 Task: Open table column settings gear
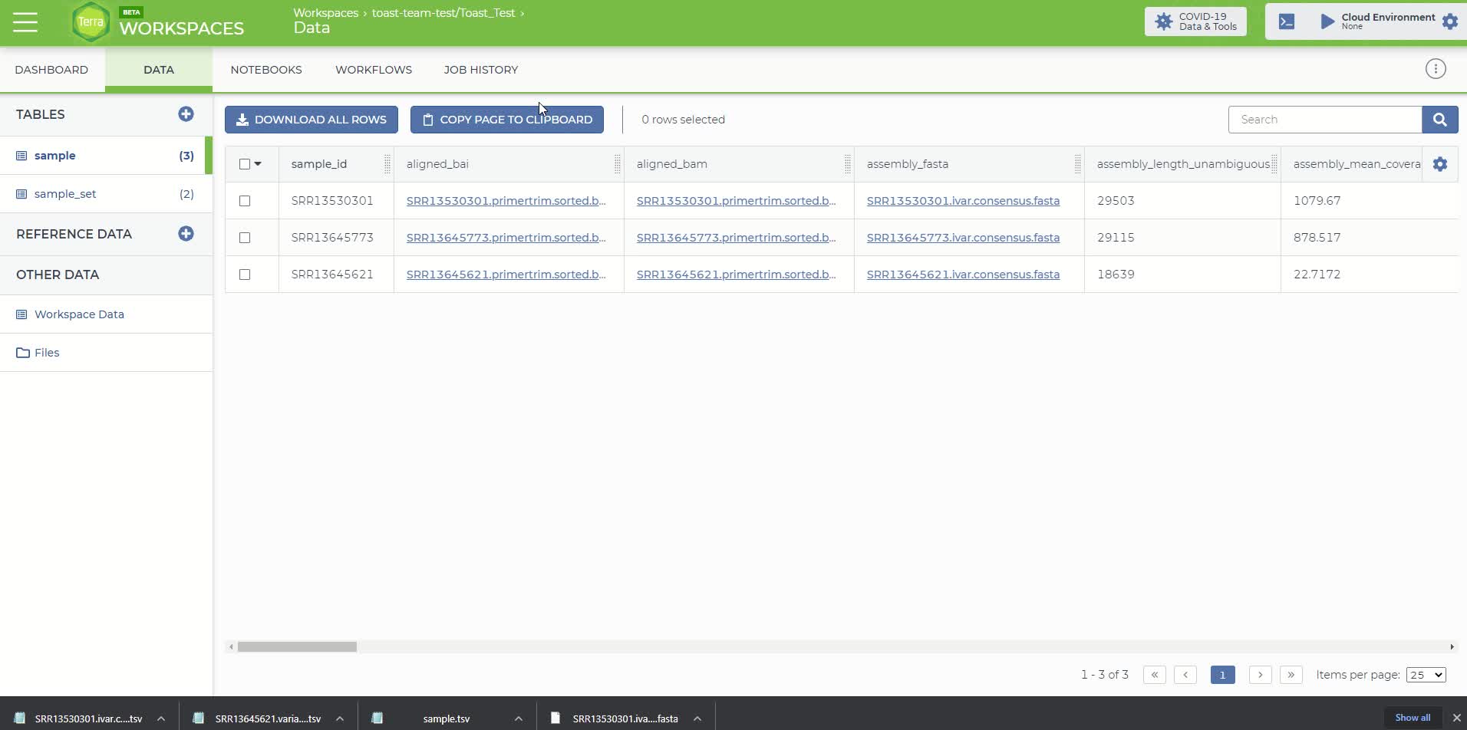pos(1439,164)
